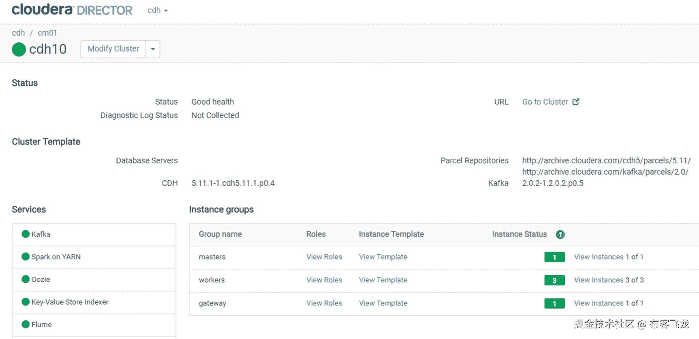Select the Spark on YARN service

[56, 257]
